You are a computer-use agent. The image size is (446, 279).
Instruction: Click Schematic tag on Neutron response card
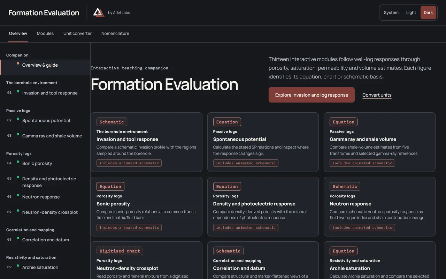point(345,187)
